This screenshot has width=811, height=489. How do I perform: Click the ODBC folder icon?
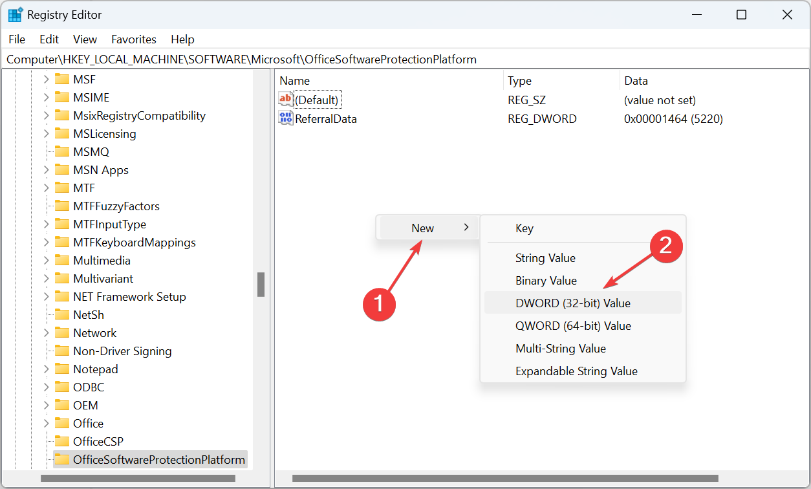tap(62, 387)
